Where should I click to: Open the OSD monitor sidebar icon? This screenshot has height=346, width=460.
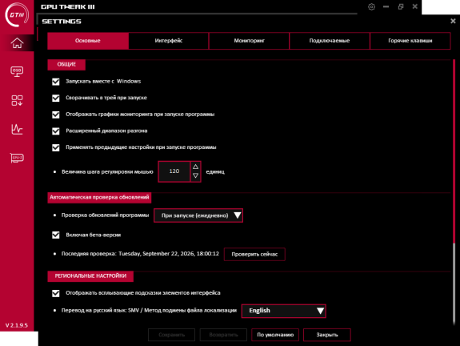click(17, 71)
